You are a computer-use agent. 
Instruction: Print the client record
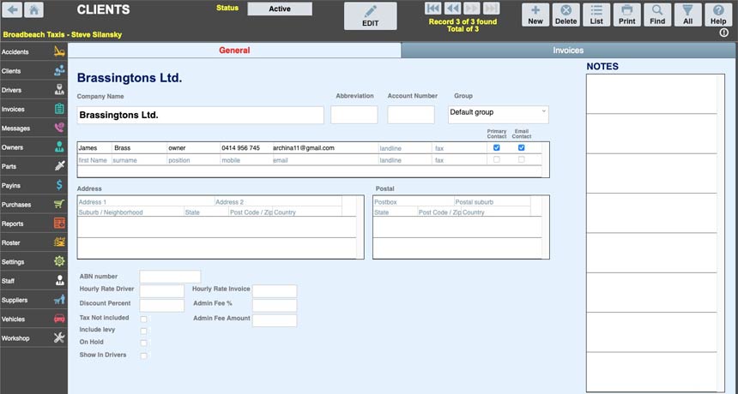(626, 15)
